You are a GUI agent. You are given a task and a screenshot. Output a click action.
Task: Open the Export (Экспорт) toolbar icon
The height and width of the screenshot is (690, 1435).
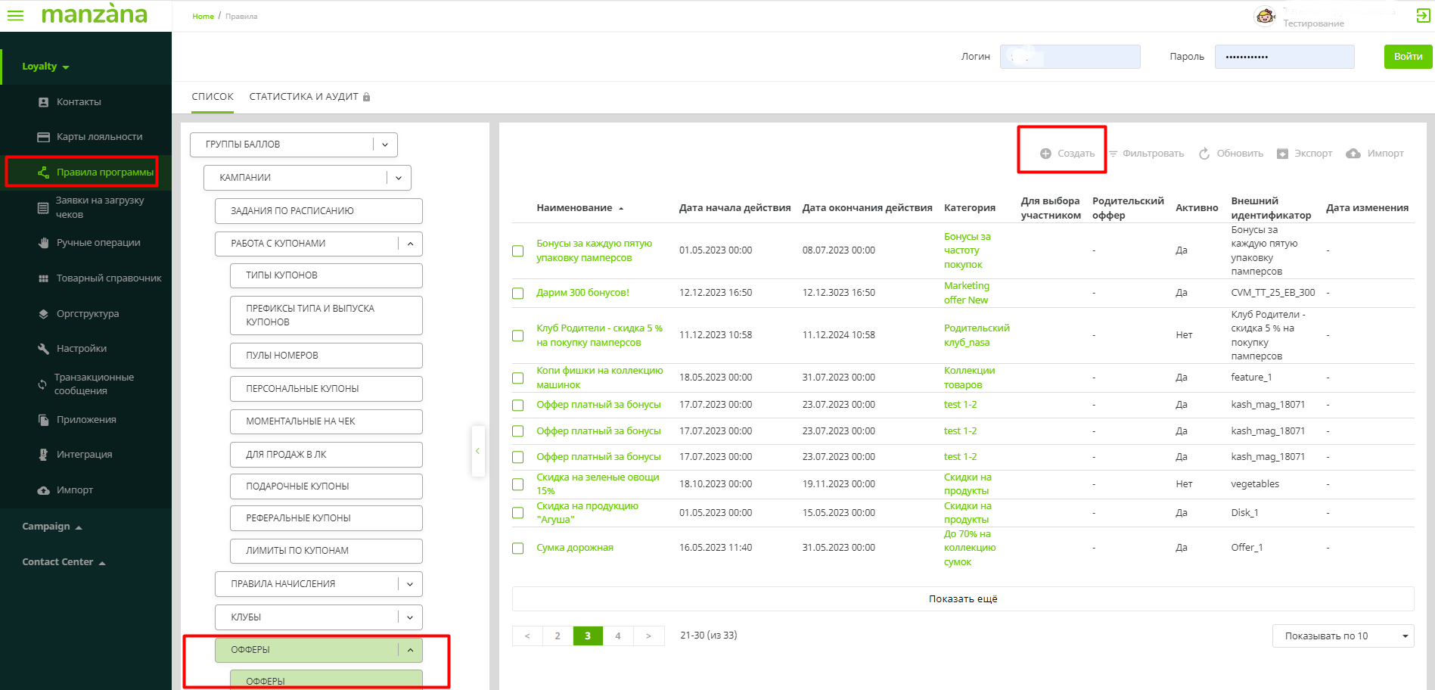[x=1282, y=154]
